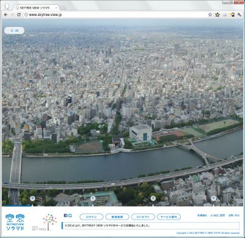Click the 新規登録 registration button

click(117, 217)
